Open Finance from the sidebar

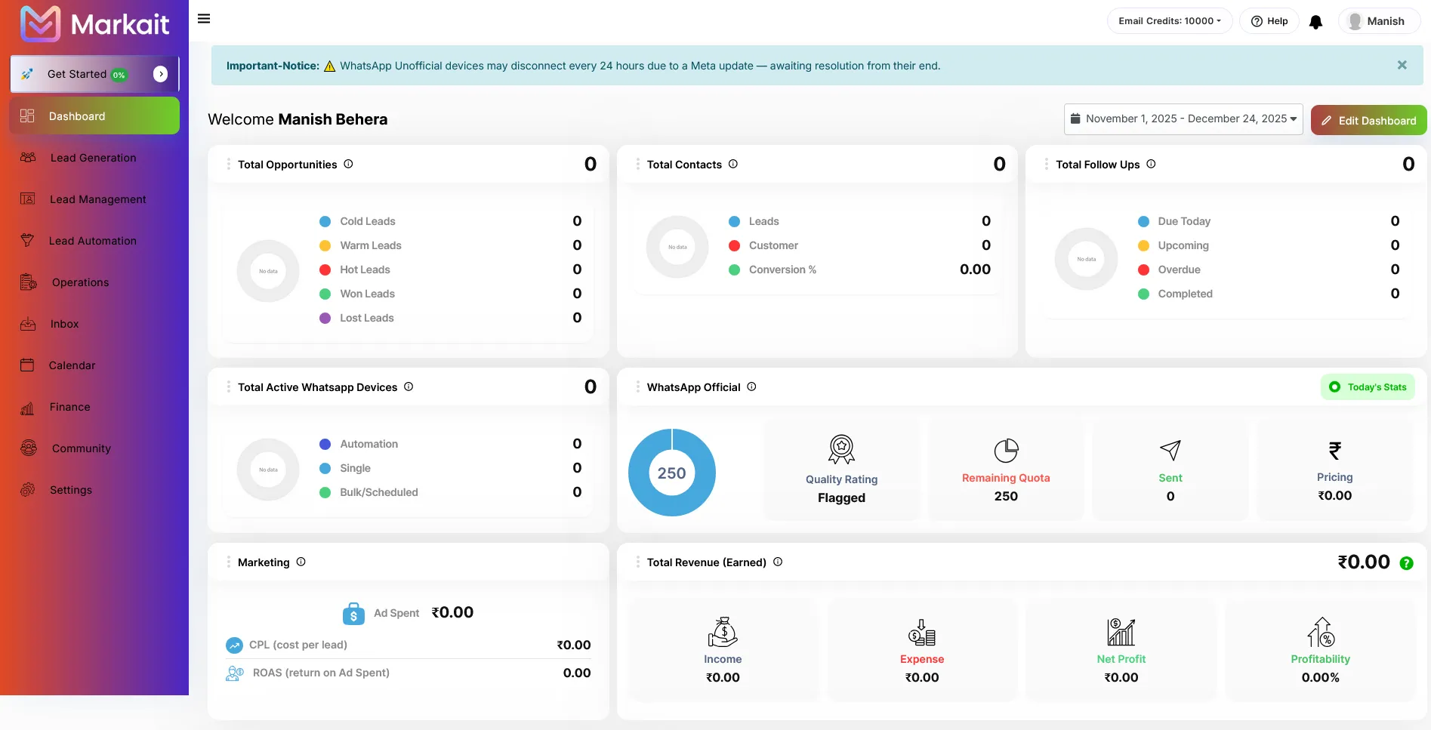pyautogui.click(x=69, y=407)
